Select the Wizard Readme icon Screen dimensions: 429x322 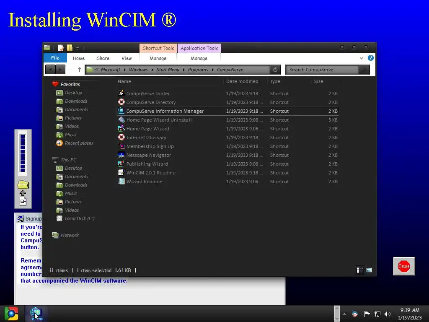[121, 181]
